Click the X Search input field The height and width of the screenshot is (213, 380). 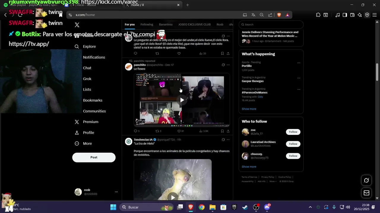point(271,25)
